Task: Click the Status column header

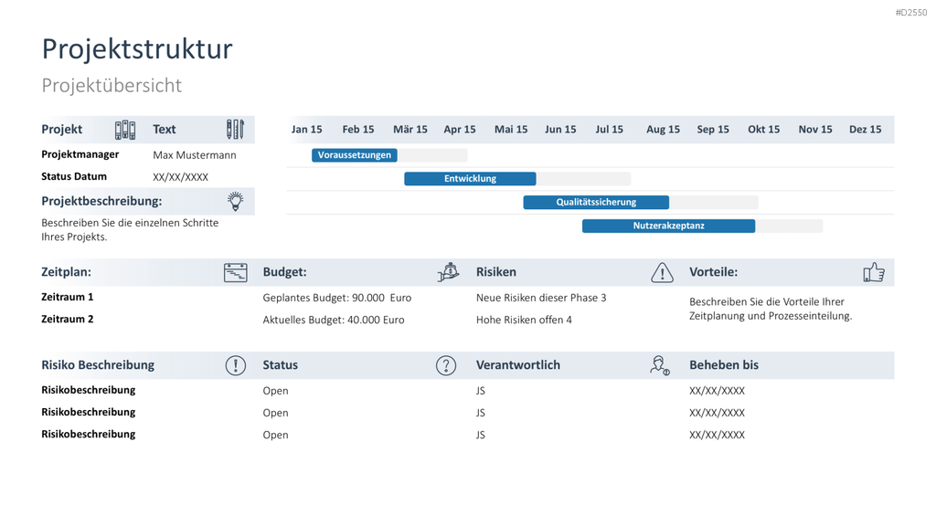Action: (281, 365)
